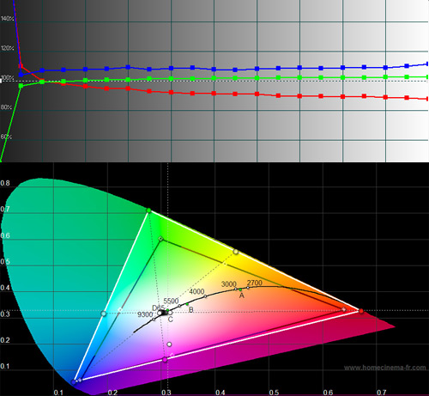Click the 0.4 y-axis label on CIE diagram
The height and width of the screenshot is (396, 429).
(x=5, y=288)
